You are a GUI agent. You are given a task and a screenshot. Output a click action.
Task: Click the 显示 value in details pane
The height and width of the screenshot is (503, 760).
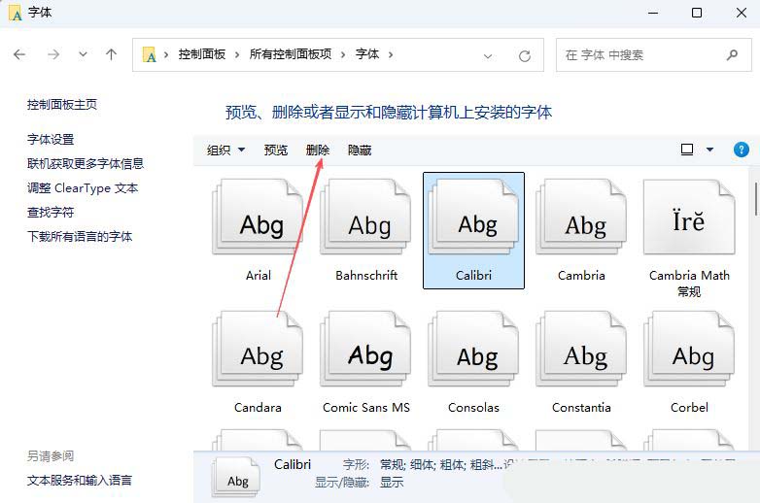pos(392,483)
